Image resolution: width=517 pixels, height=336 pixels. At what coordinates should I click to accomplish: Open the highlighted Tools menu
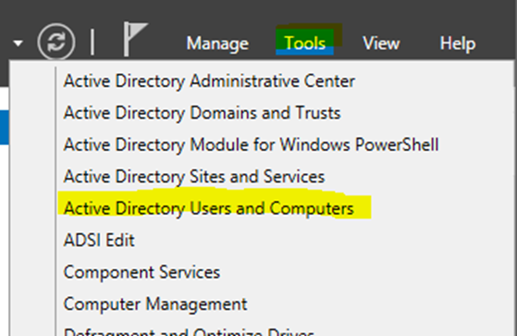(304, 43)
